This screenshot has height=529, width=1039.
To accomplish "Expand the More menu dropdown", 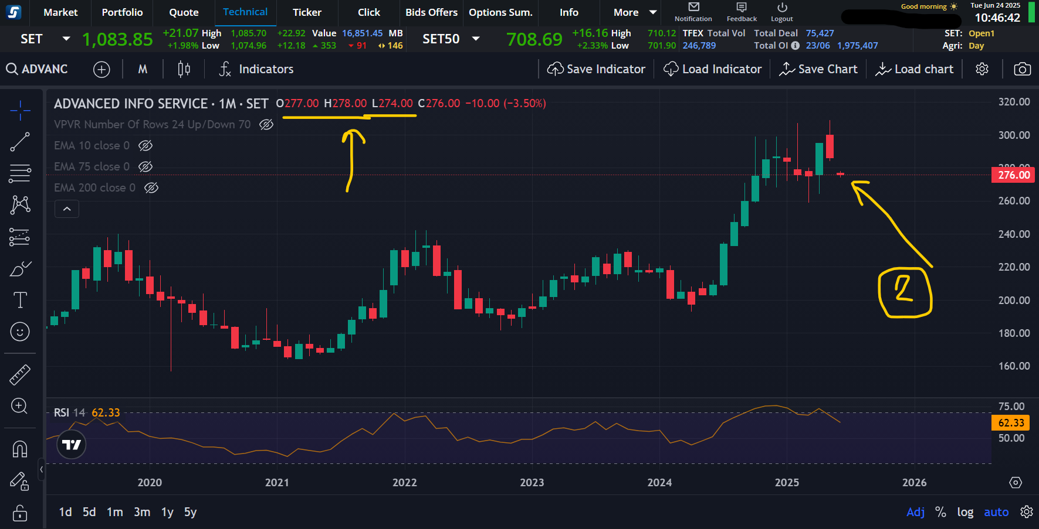I will click(x=635, y=12).
